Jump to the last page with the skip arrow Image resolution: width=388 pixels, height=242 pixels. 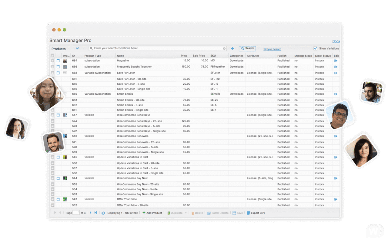95,213
